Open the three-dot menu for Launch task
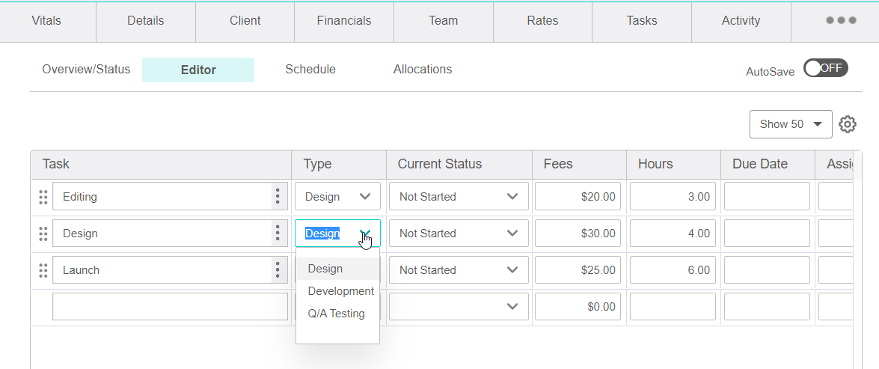 pos(278,270)
